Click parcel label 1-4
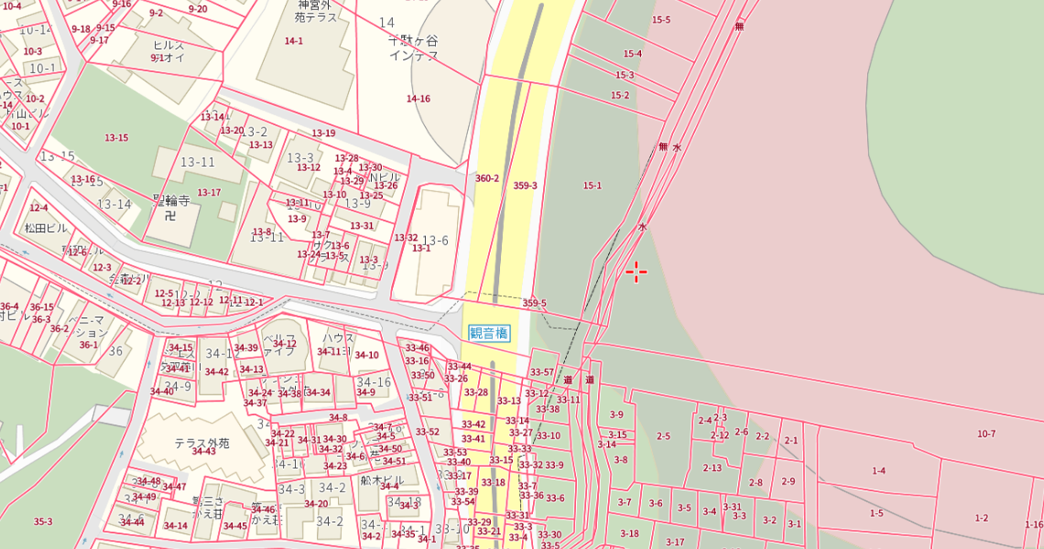The width and height of the screenshot is (1044, 549). pos(878,471)
